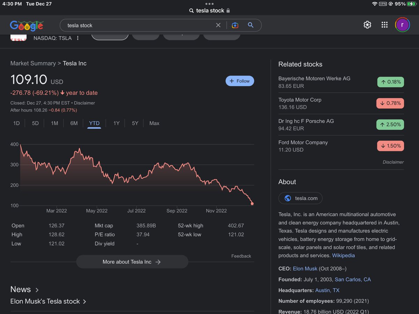Click the lock icon in address bar

click(228, 10)
